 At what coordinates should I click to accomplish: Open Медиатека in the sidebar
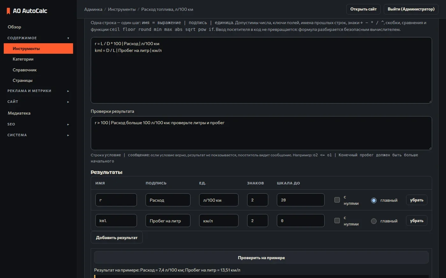tap(38, 113)
